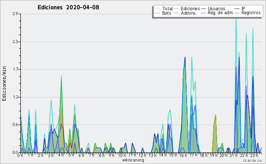Click the 11 h x-axis label
Screen dimensions: 266x164
coord(132,155)
